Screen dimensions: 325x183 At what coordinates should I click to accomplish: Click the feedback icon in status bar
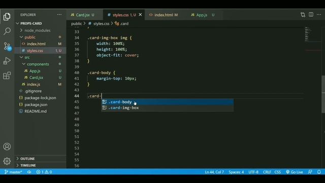[310, 172]
